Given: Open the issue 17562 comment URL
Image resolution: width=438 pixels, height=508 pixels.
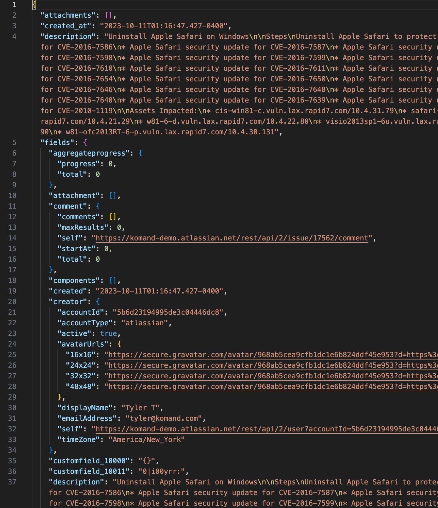Looking at the screenshot, I should [x=232, y=238].
